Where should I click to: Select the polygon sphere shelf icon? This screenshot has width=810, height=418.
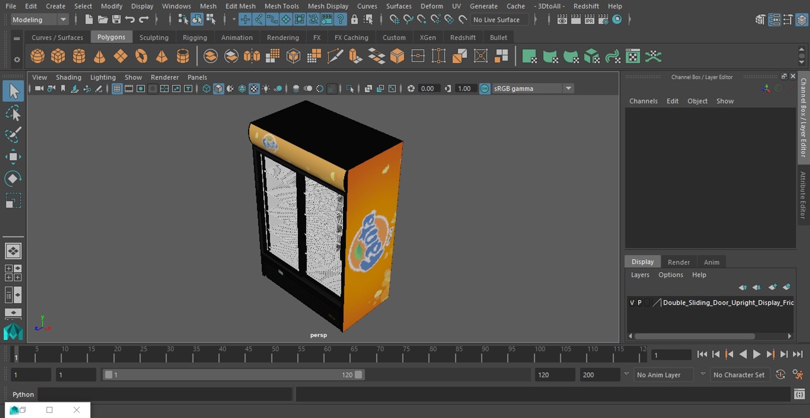38,56
